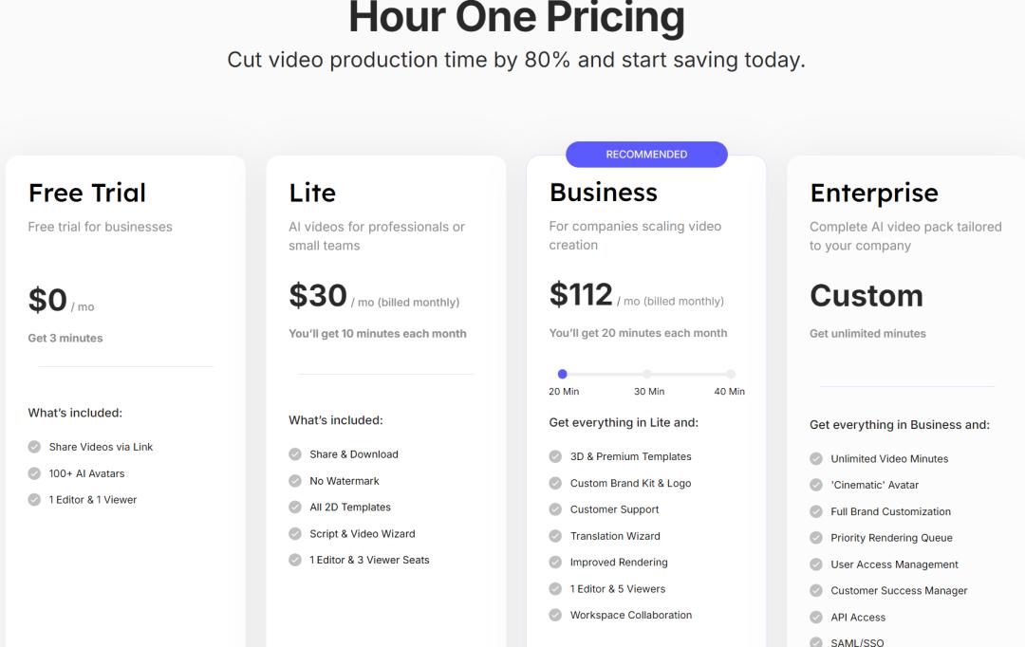The width and height of the screenshot is (1025, 647).
Task: Click the Lite plan heading
Action: 312,193
